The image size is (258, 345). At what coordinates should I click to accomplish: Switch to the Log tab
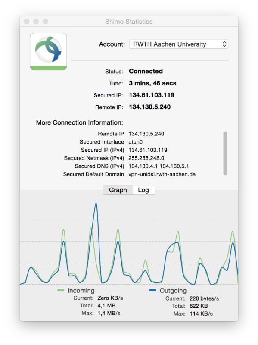[143, 190]
